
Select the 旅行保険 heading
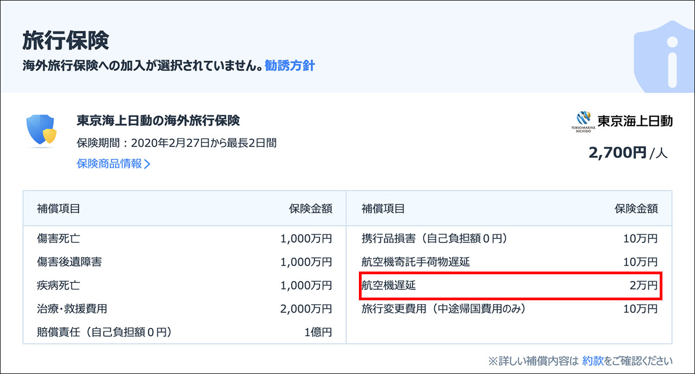[66, 40]
